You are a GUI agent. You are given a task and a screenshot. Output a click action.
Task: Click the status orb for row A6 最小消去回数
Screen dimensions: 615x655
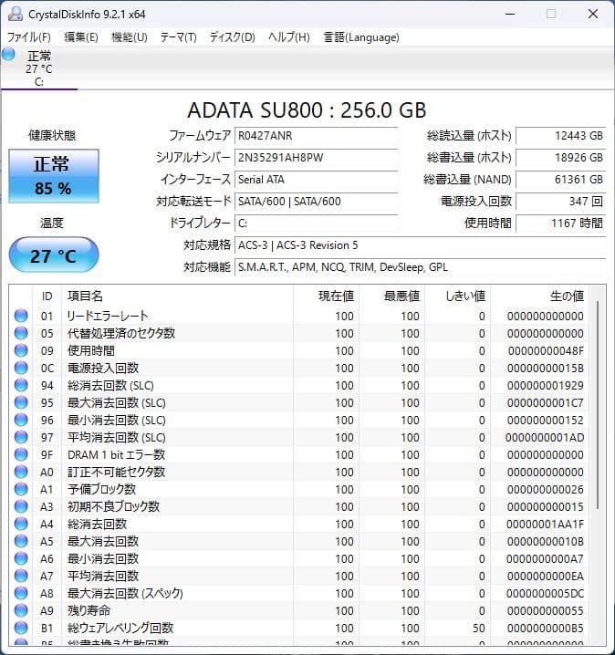click(21, 558)
